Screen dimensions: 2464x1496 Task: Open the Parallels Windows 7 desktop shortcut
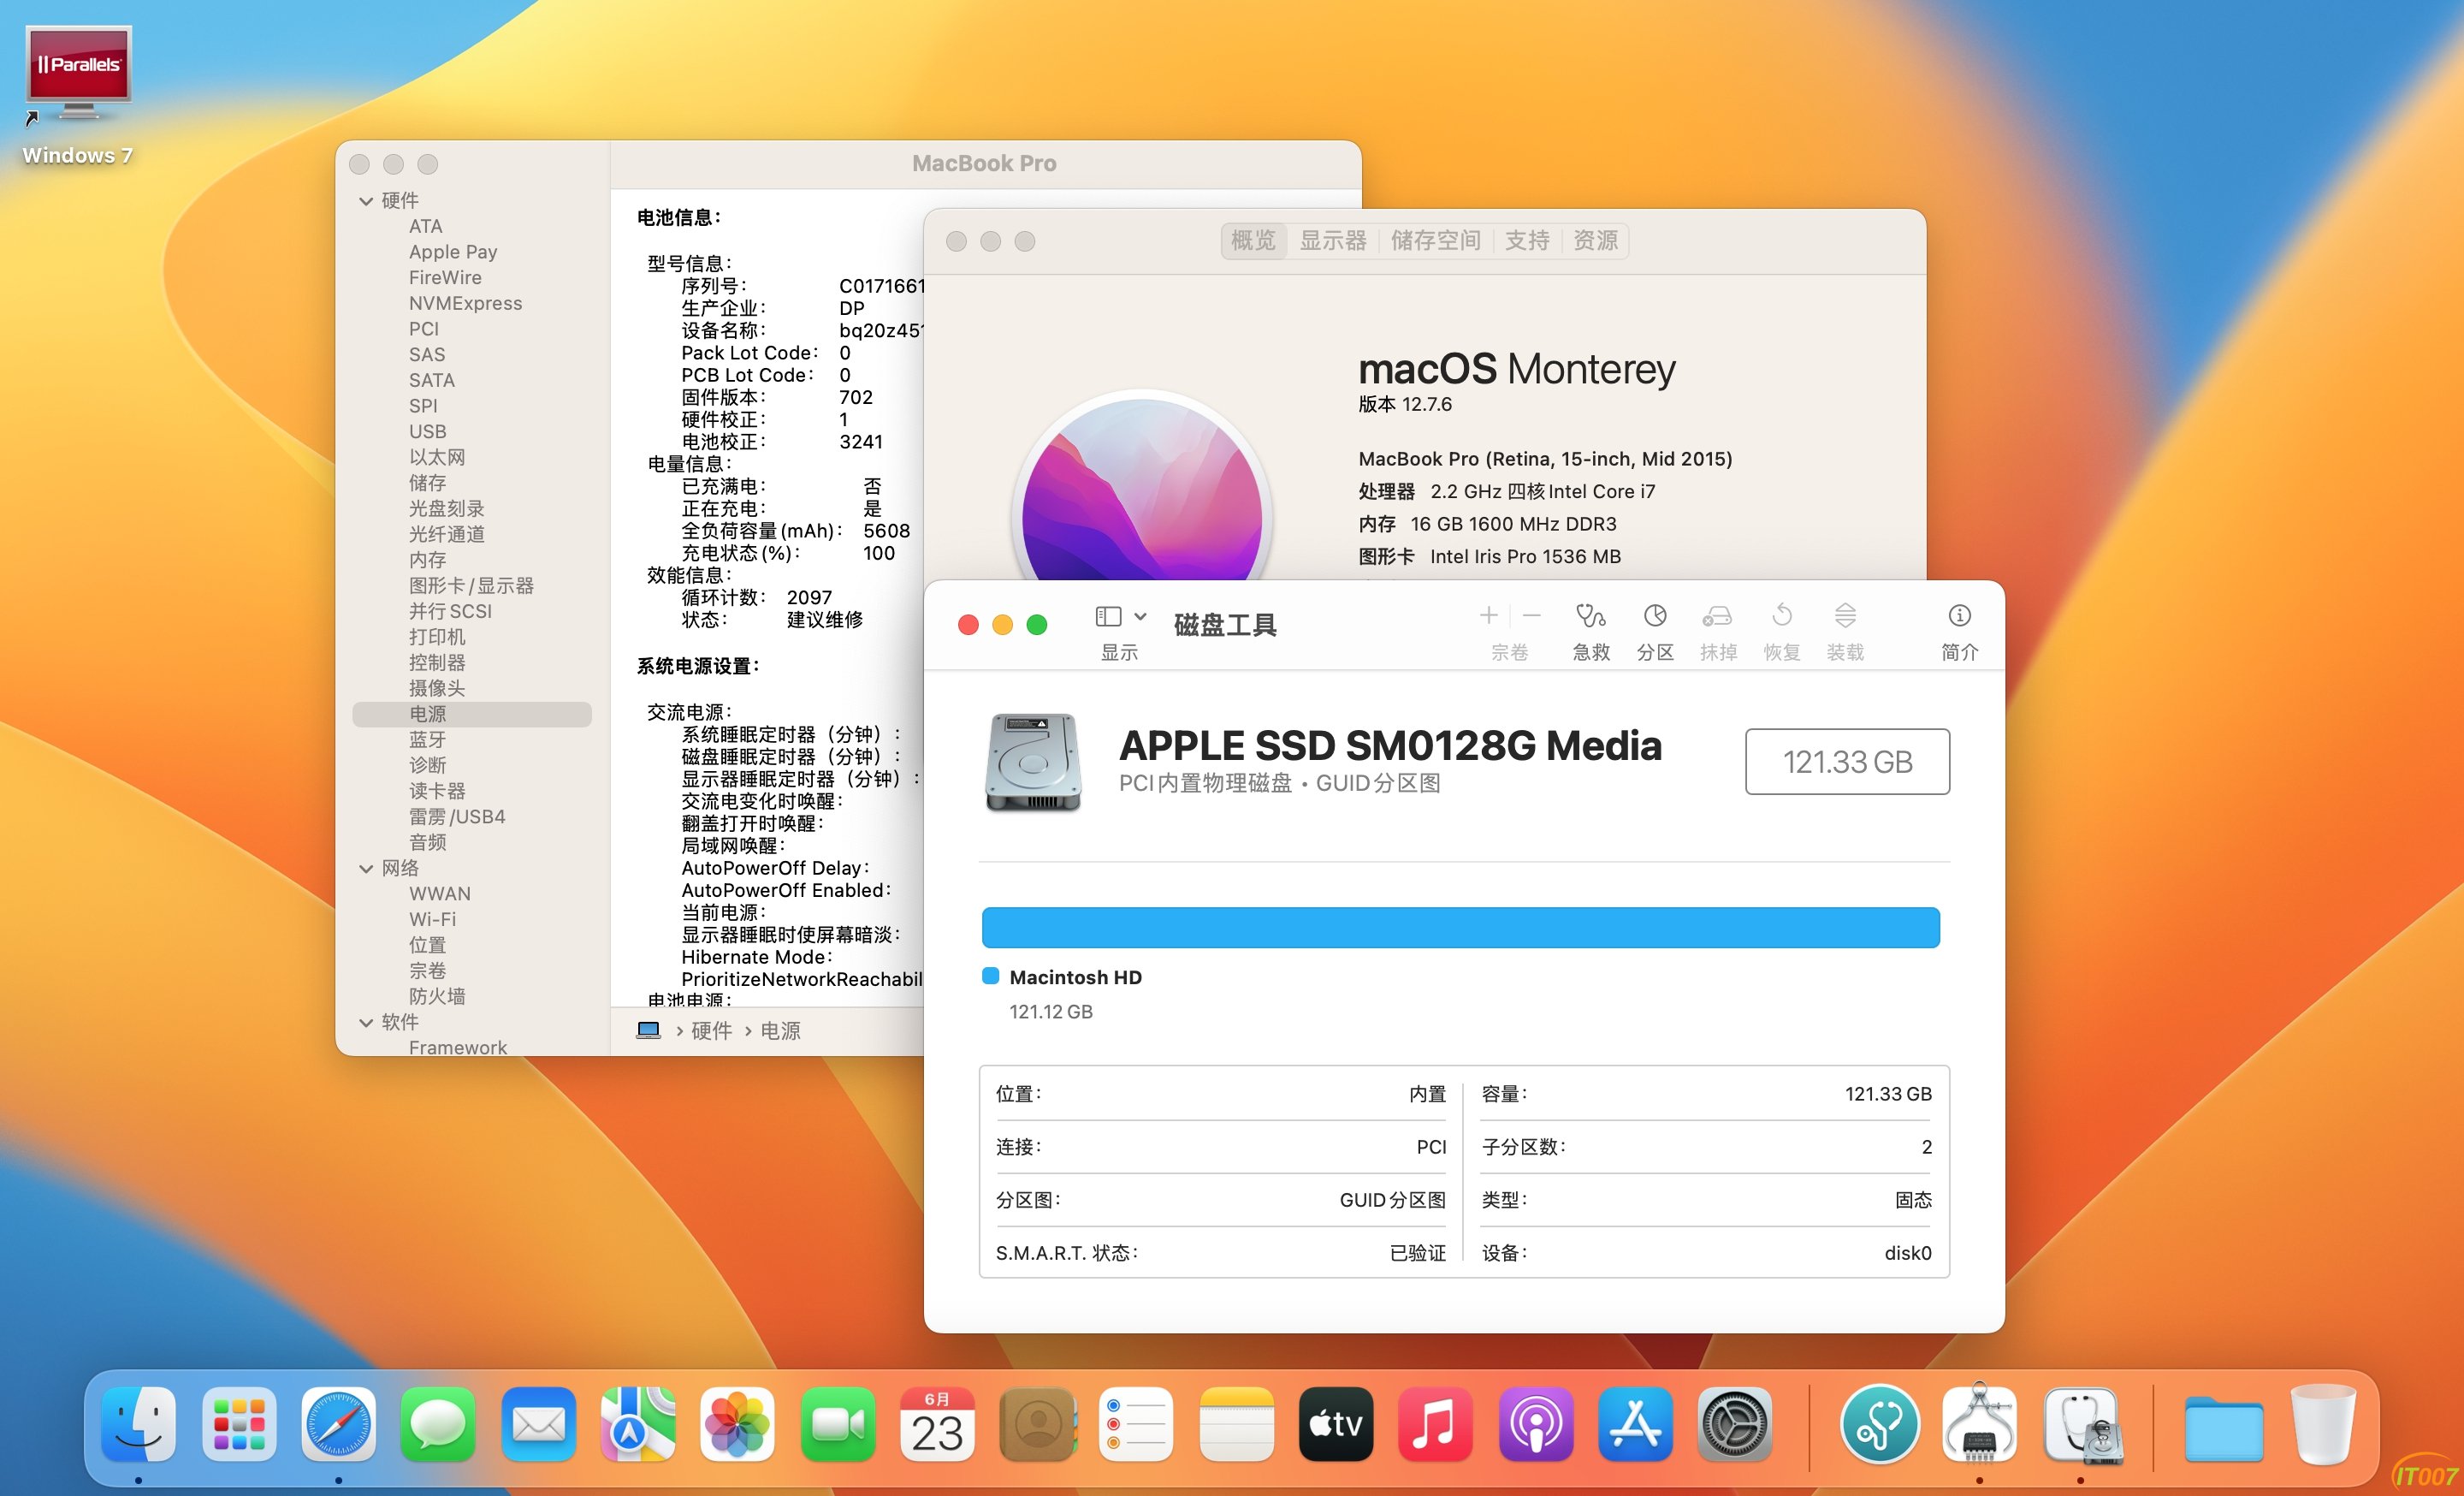pyautogui.click(x=78, y=95)
